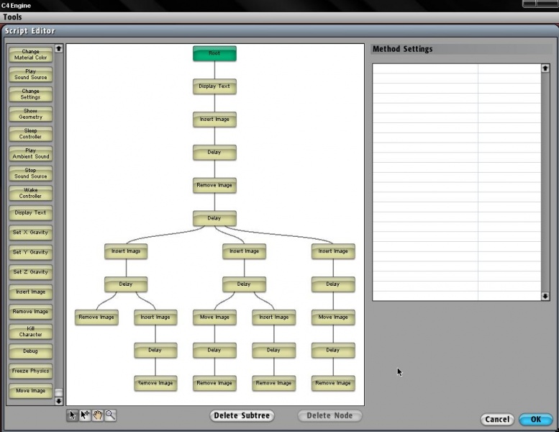Open the Tools menu
This screenshot has width=559, height=432.
point(13,17)
